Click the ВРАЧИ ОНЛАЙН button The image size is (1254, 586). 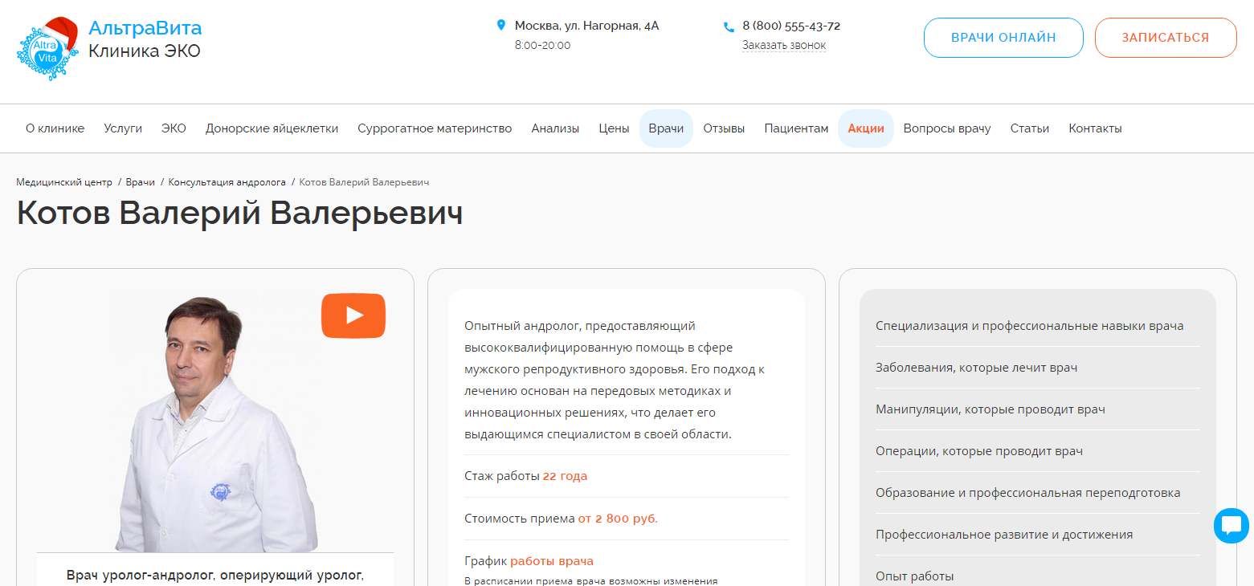pos(1003,38)
